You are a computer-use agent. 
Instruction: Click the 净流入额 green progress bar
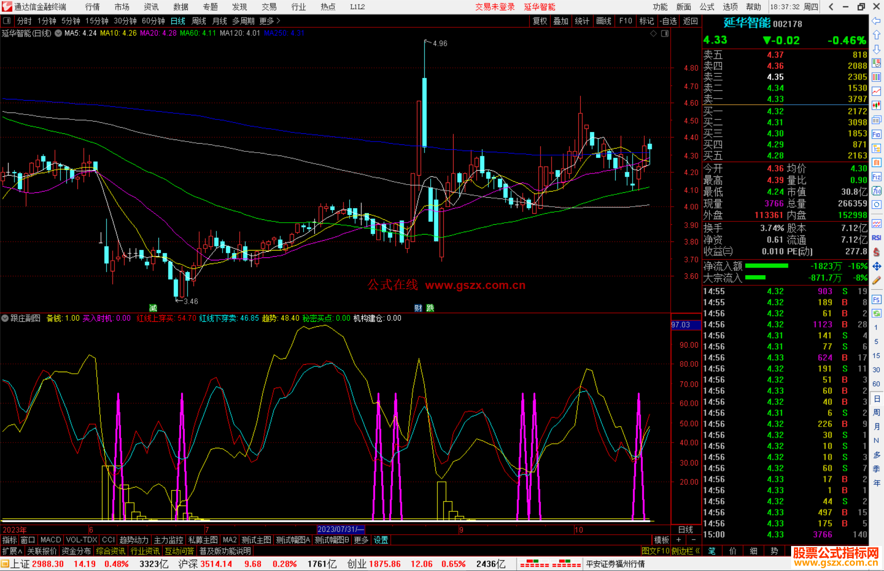767,266
